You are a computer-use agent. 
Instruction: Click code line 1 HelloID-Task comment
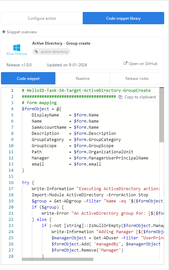point(86,91)
